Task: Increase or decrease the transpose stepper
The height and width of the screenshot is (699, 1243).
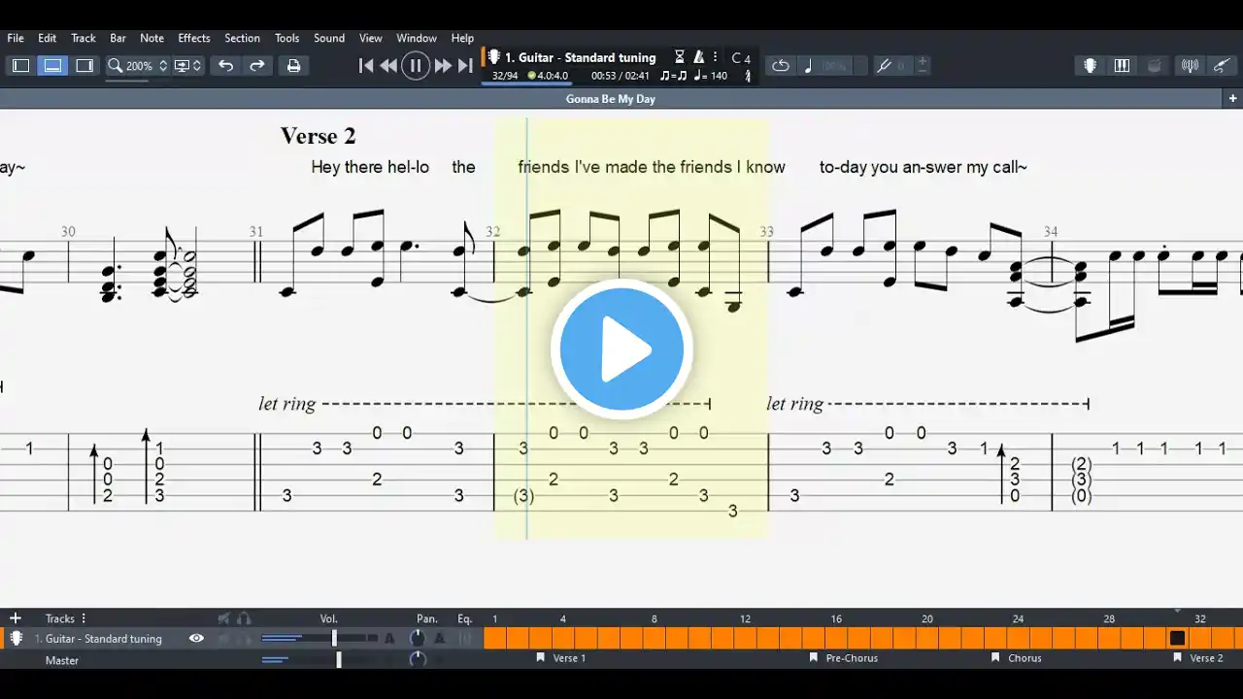Action: coord(923,66)
